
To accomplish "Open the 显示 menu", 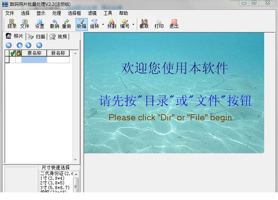I will coord(41,13).
